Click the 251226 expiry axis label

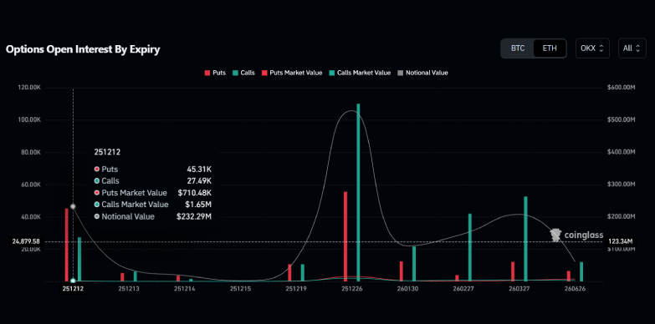pyautogui.click(x=351, y=289)
